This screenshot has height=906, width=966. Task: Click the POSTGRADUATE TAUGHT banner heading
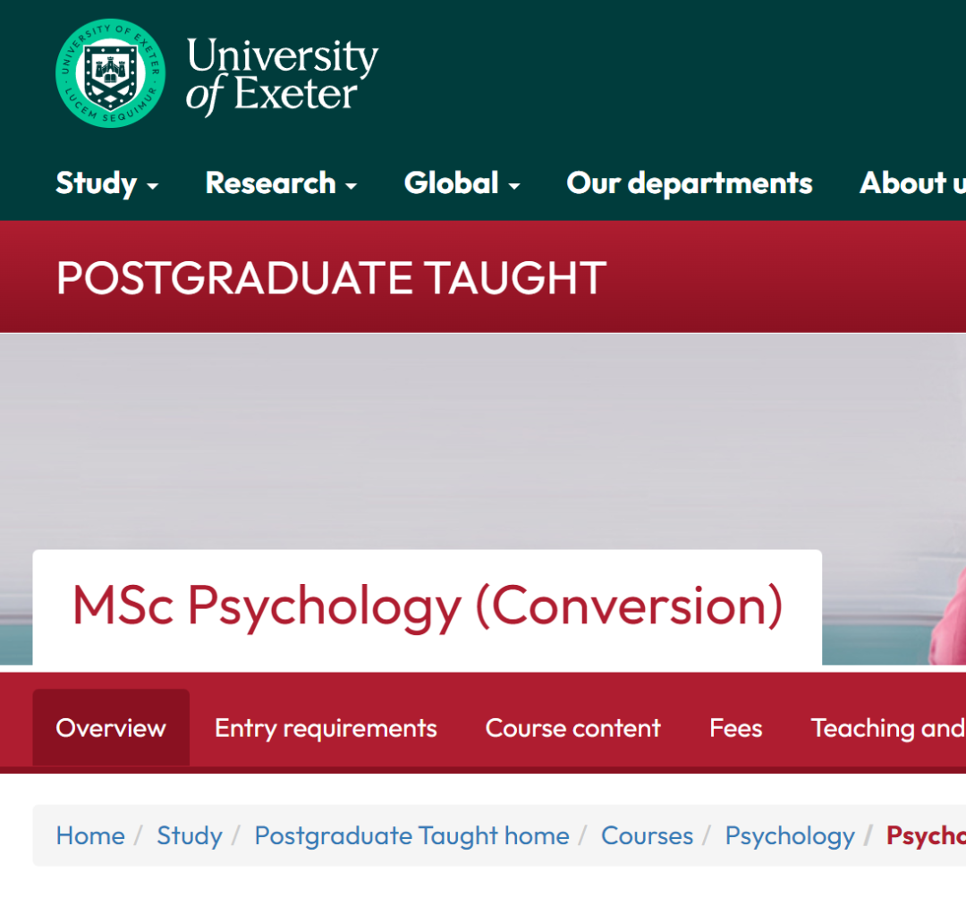click(332, 278)
